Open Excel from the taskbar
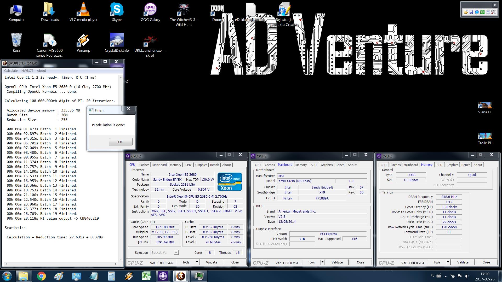 click(146, 276)
